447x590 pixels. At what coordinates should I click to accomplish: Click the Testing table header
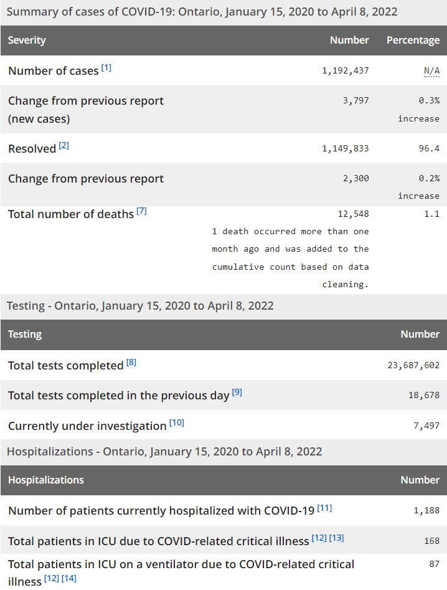coord(25,334)
